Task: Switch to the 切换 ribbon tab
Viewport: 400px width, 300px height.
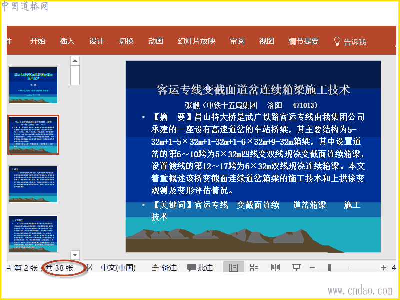Action: pyautogui.click(x=126, y=41)
